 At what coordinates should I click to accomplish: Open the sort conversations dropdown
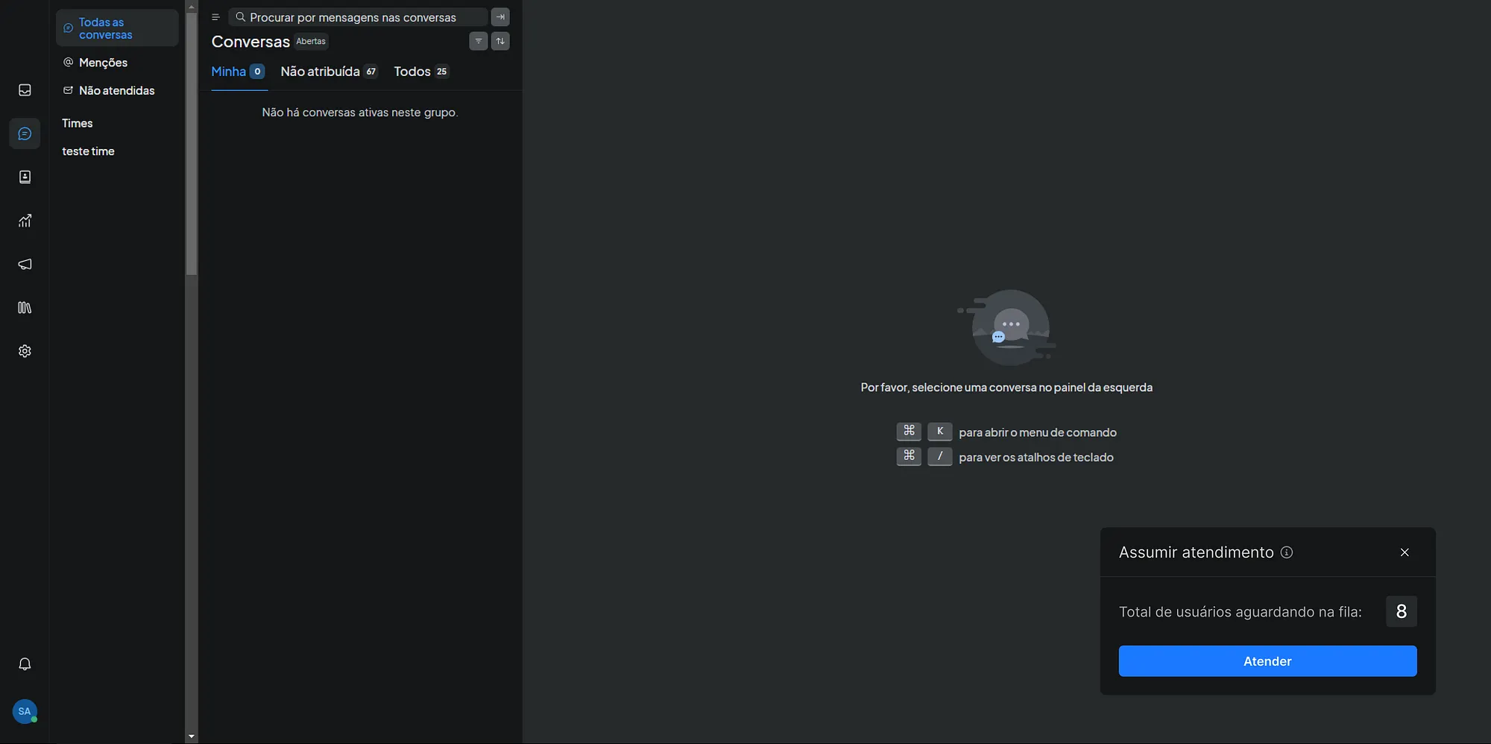coord(500,41)
